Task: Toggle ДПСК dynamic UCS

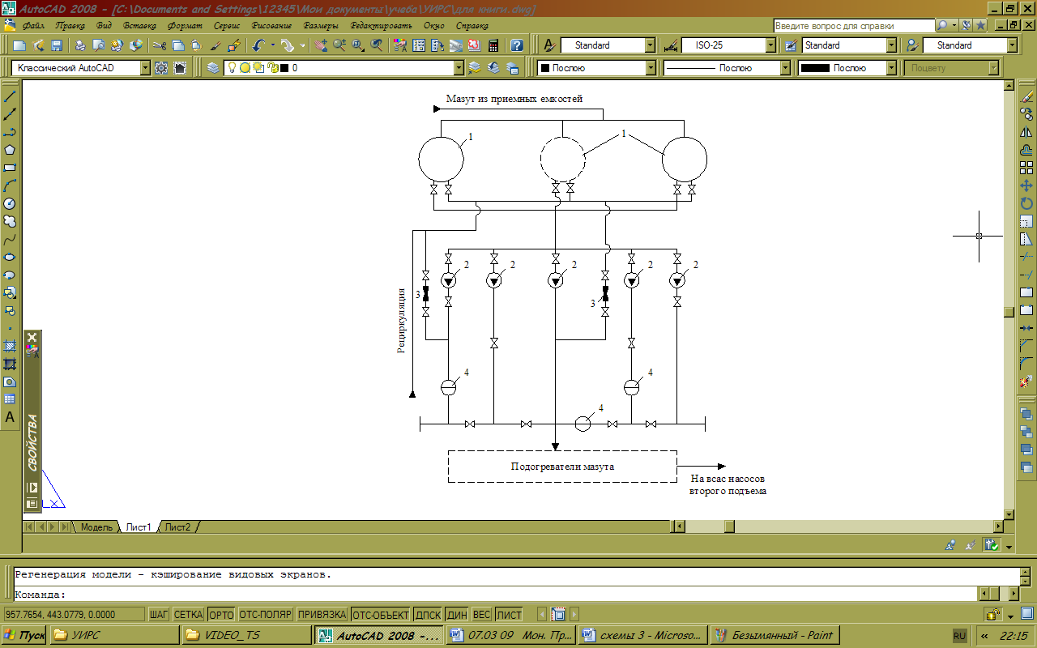Action: (x=428, y=615)
